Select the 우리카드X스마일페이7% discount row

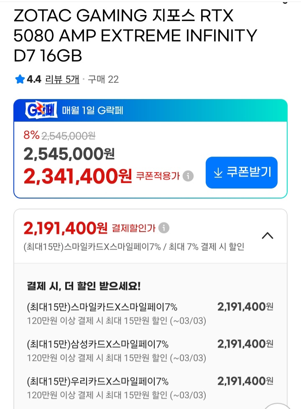coord(97,381)
